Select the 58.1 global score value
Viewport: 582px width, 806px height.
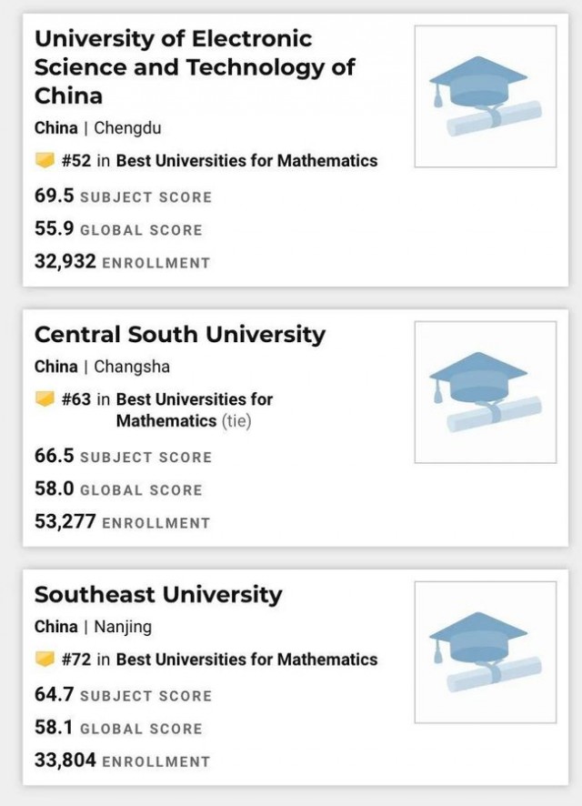54,728
